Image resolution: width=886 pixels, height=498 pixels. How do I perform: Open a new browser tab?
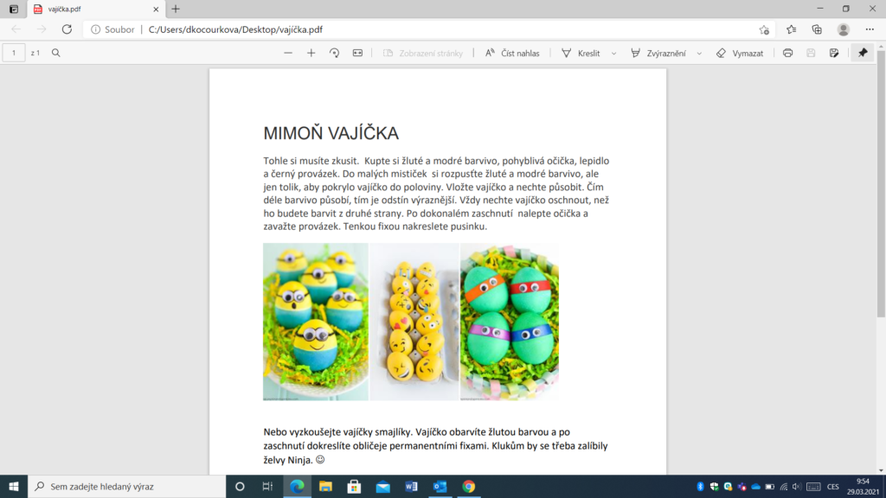coord(176,9)
